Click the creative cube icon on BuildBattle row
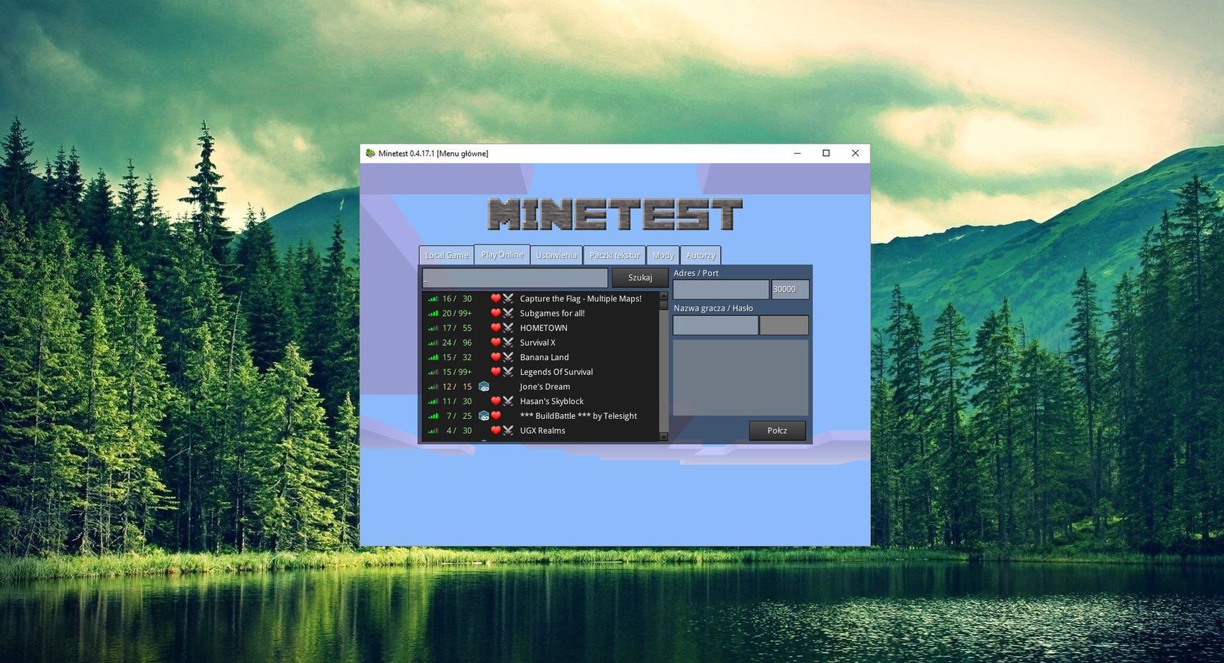The width and height of the screenshot is (1224, 663). pos(484,415)
